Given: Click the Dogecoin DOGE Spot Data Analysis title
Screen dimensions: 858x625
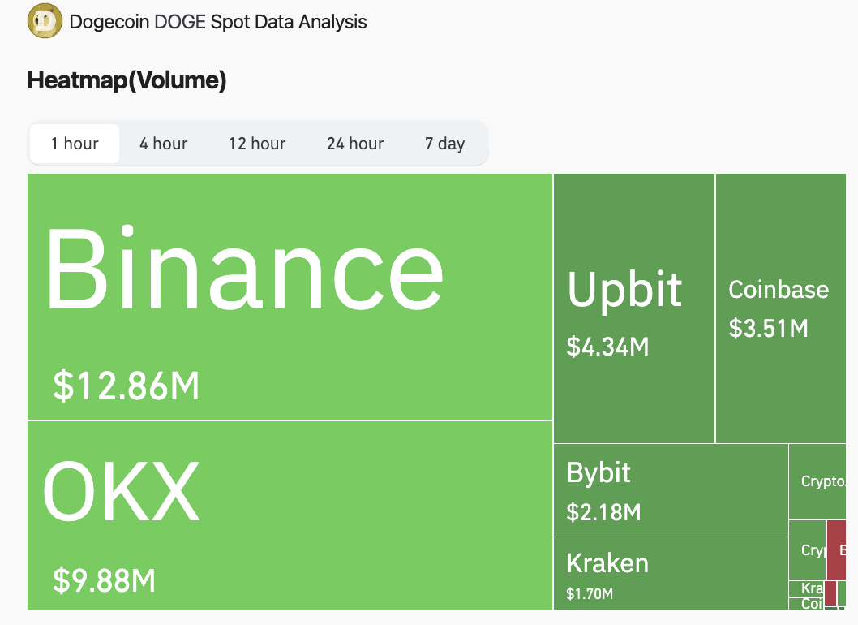Looking at the screenshot, I should pyautogui.click(x=218, y=22).
